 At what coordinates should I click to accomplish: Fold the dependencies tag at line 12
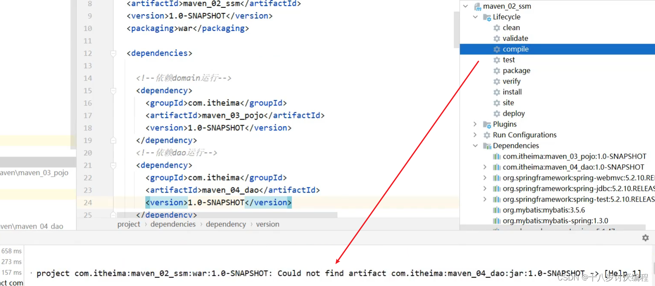point(113,54)
